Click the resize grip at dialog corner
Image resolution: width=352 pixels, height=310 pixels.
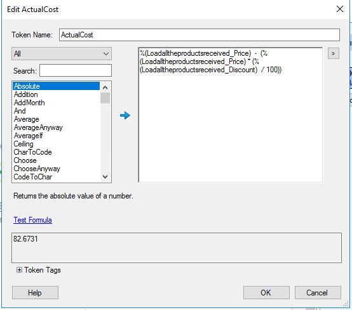tap(346, 304)
